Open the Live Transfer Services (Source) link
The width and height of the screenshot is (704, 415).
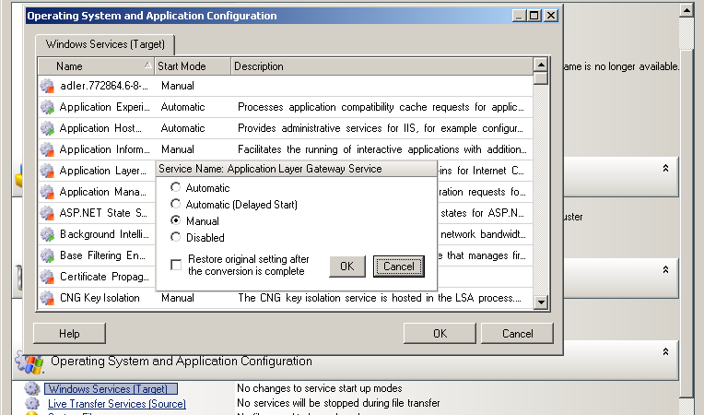116,404
